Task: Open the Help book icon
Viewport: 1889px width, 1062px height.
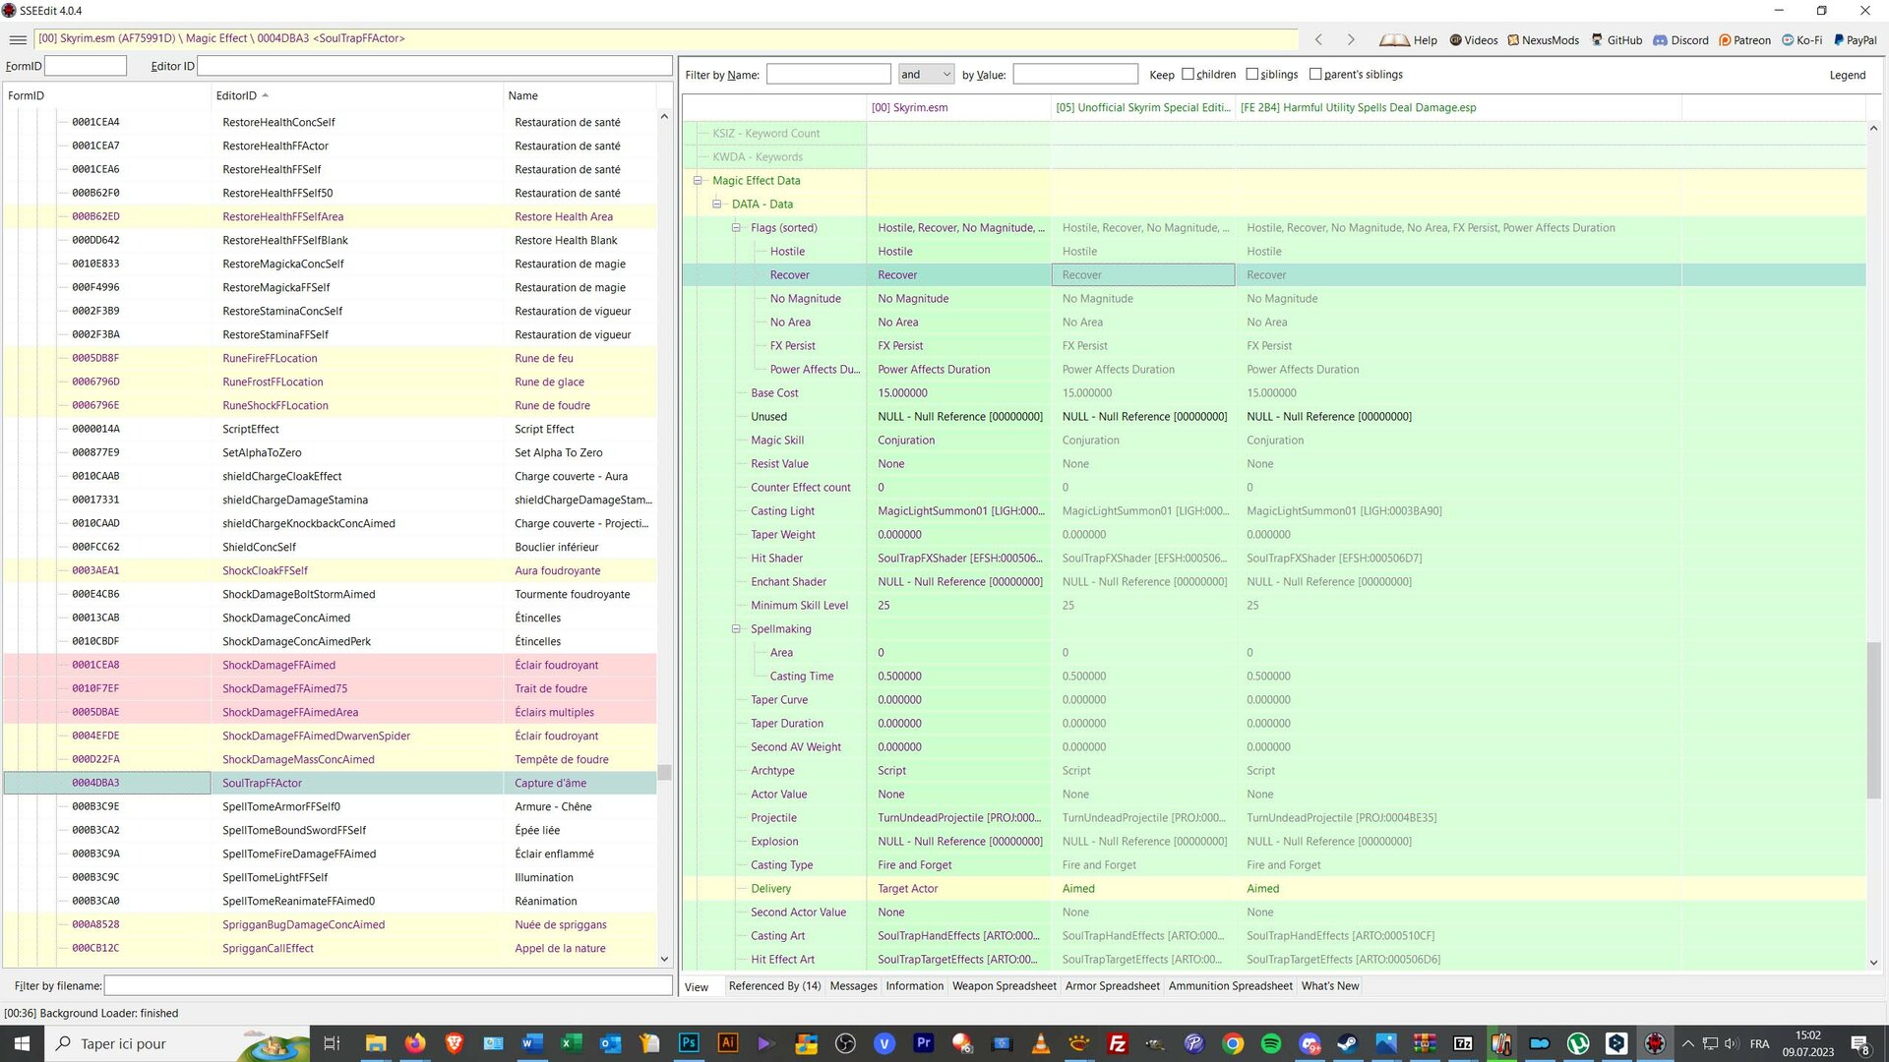Action: tap(1394, 40)
